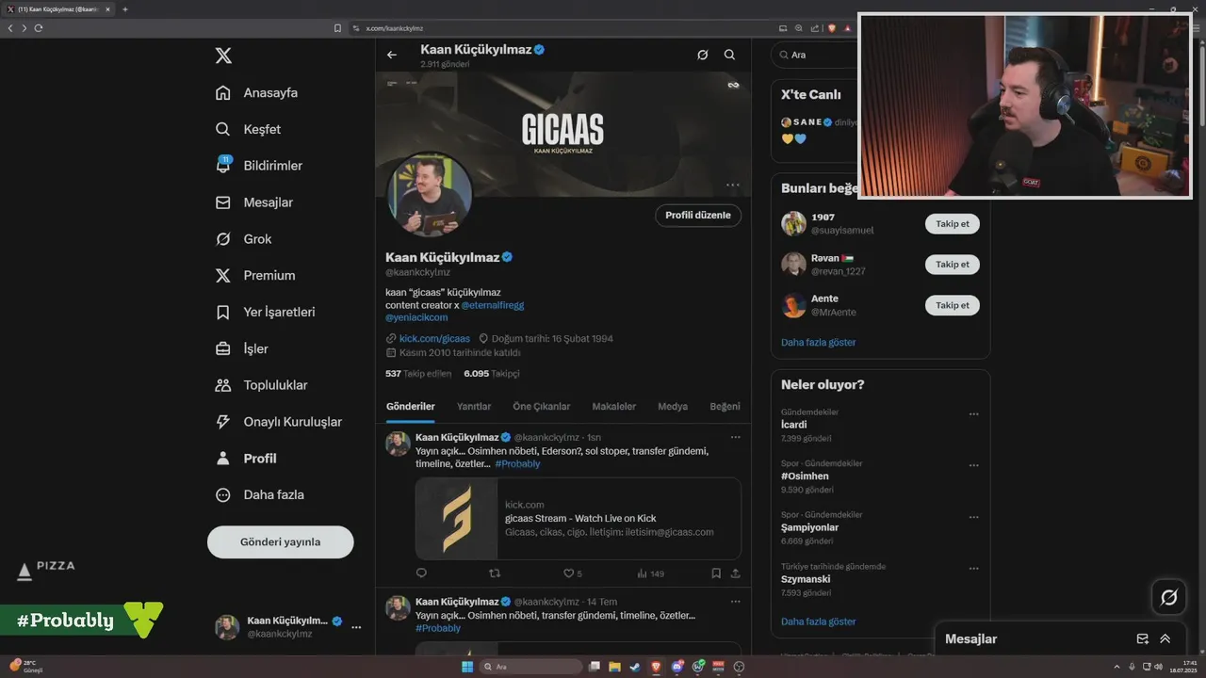Select Makaleler tab
Screen dimensions: 1206x678
click(613, 407)
